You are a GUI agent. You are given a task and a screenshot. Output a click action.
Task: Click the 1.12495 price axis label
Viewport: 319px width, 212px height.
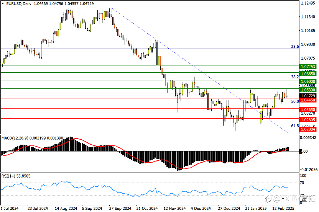click(308, 3)
